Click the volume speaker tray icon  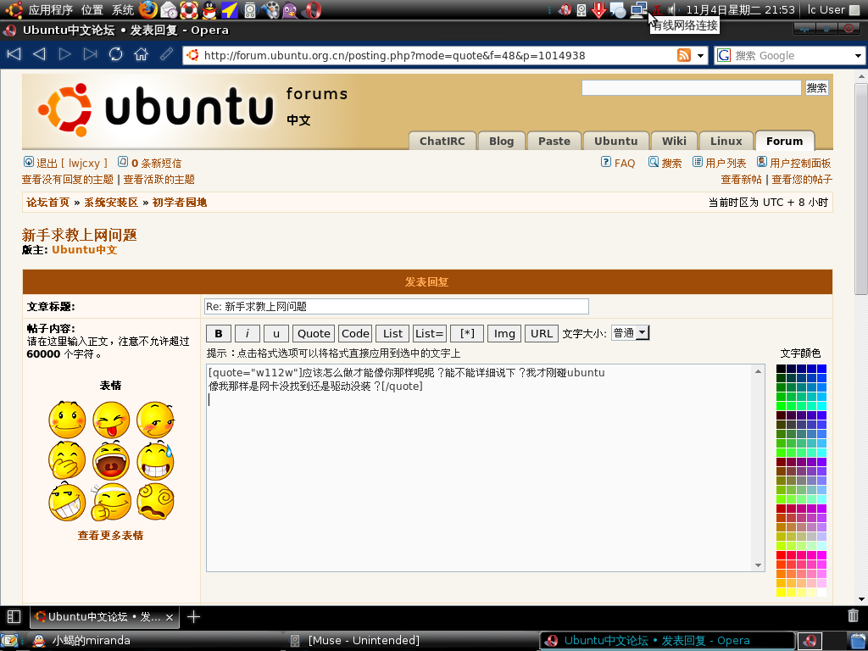click(x=672, y=9)
